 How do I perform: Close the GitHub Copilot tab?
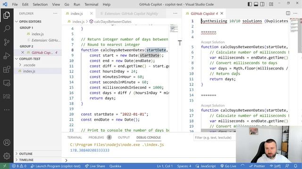coord(222,14)
